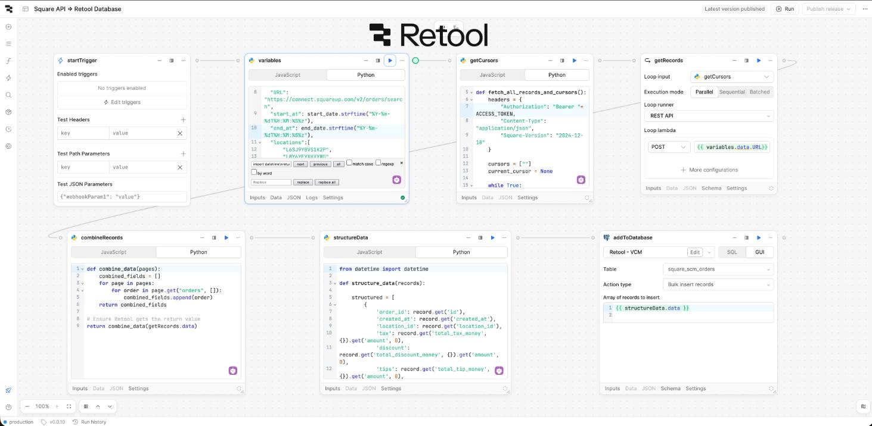Run the getCursors block
Viewport: 872px width, 426px height.
(575, 60)
